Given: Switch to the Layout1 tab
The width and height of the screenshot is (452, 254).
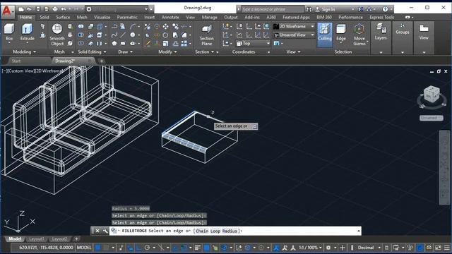Looking at the screenshot, I should coord(37,238).
